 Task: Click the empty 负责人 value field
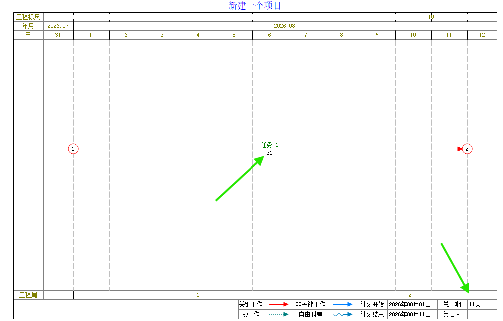point(482,314)
